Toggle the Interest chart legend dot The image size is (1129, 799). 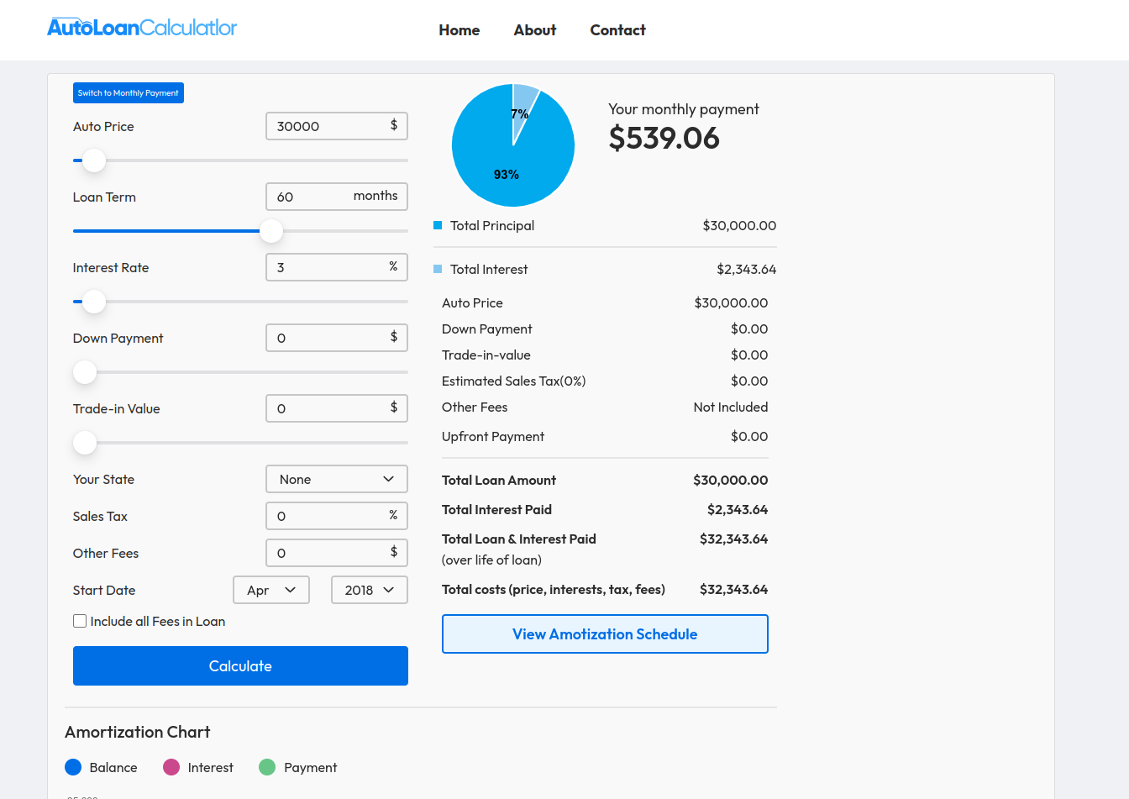(171, 767)
